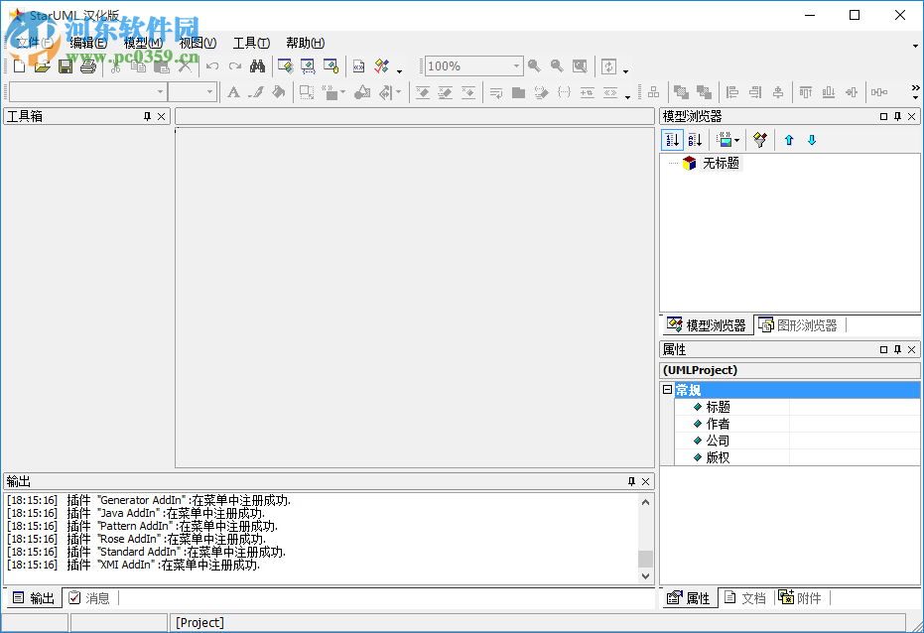Open the zoom percentage 100% dropdown

tap(516, 65)
